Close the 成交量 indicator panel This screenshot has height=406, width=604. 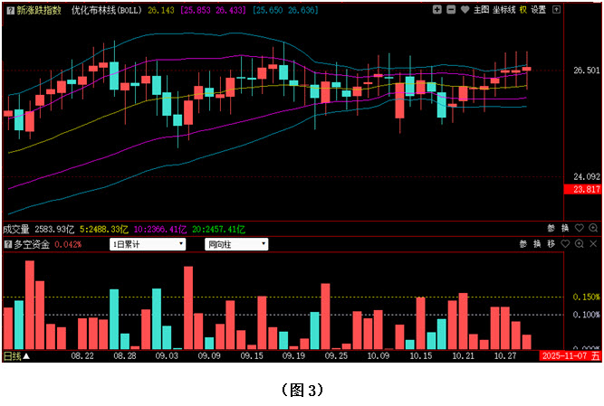coord(594,229)
